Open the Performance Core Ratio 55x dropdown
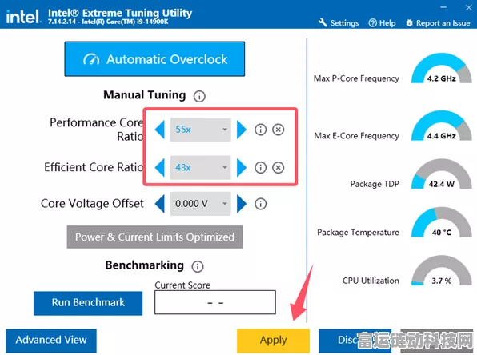The width and height of the screenshot is (477, 355). point(200,130)
